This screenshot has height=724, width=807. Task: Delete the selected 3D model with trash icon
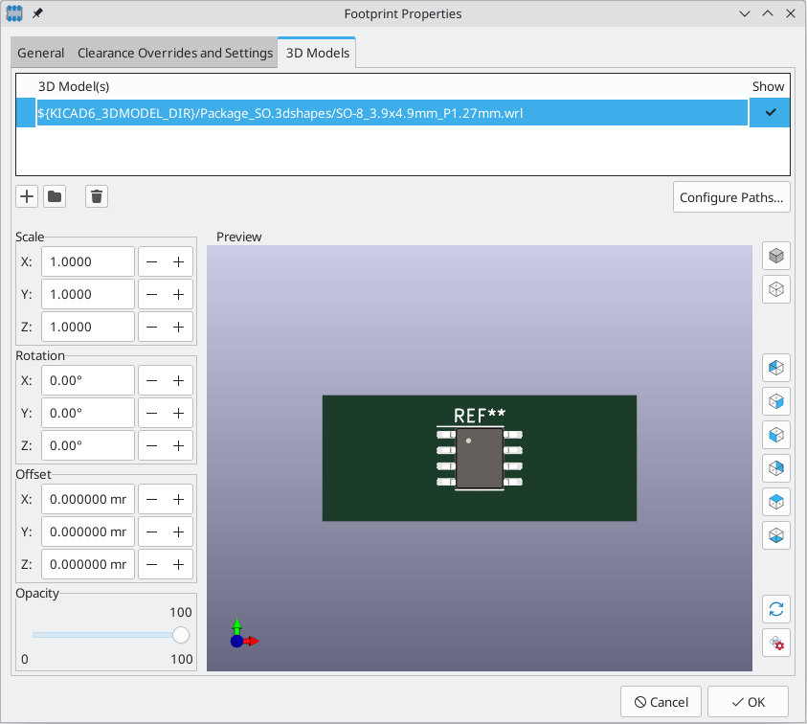(97, 196)
